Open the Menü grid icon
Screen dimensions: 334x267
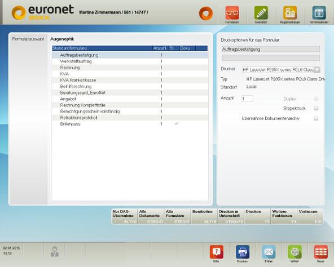[x=321, y=252]
